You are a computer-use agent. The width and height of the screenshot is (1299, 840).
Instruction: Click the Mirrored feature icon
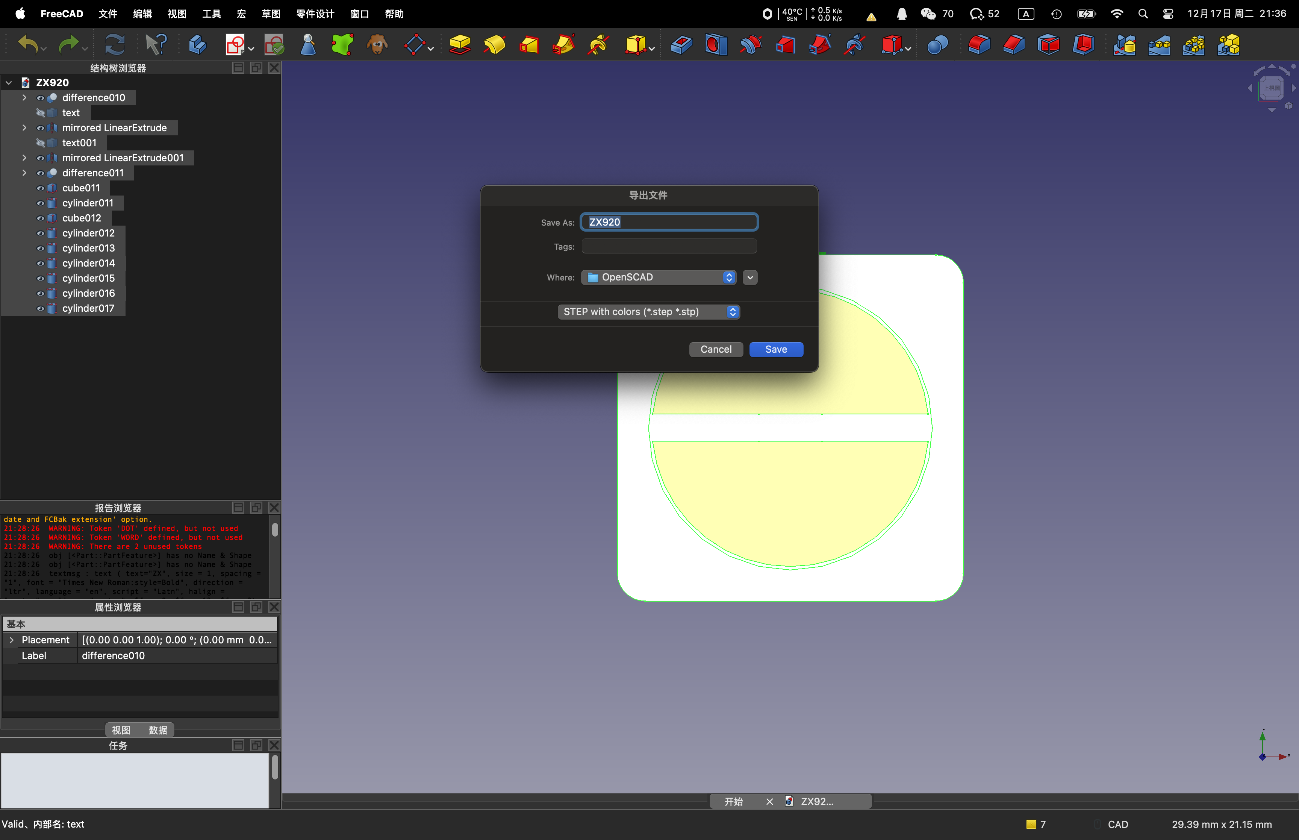click(x=1125, y=45)
